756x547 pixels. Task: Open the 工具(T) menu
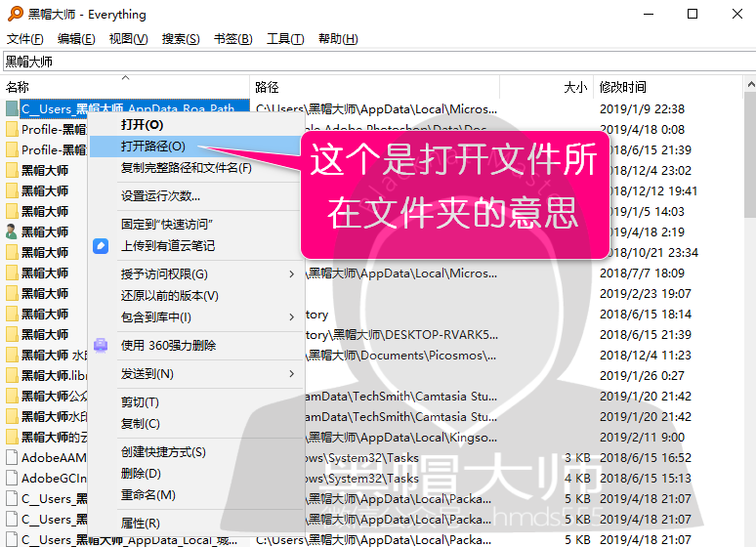(x=285, y=39)
